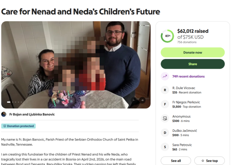Click the previous photo arrow in carousel

134,100
